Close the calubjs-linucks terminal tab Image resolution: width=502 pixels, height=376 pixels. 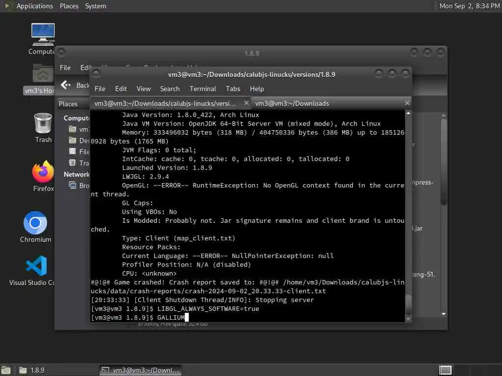click(246, 103)
